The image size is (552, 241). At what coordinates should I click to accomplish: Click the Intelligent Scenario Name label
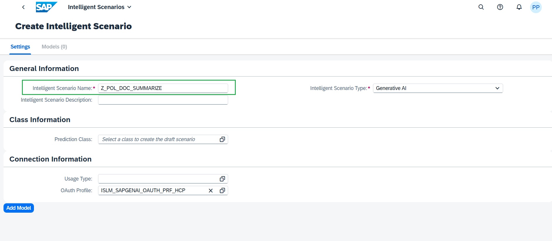pyautogui.click(x=62, y=88)
